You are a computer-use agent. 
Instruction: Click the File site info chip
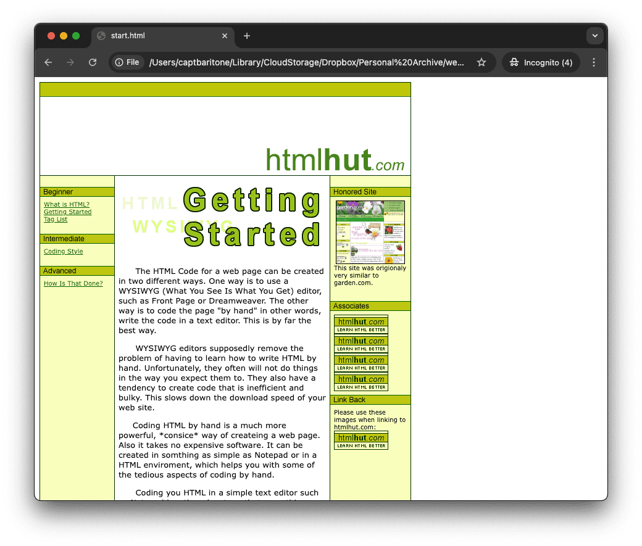click(127, 62)
